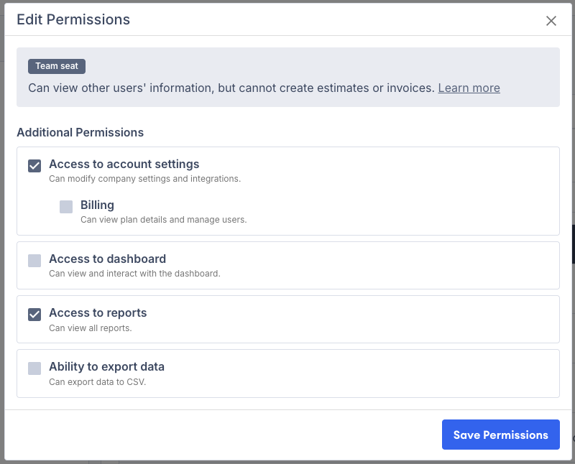The image size is (575, 464).
Task: Click the 'Additional Permissions' heading
Action: (x=80, y=132)
